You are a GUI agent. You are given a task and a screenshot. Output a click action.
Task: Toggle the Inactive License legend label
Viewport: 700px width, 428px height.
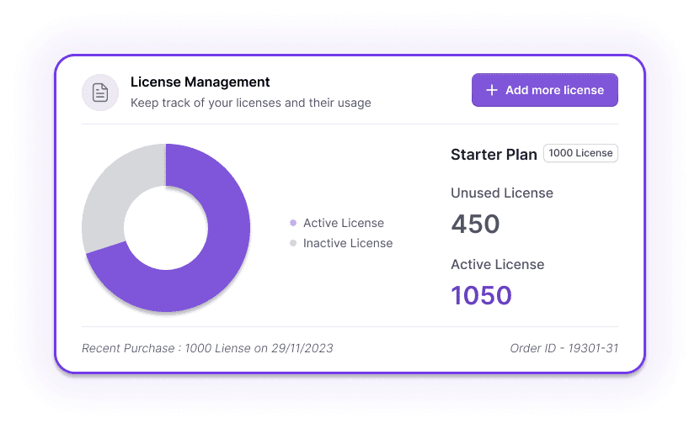[348, 243]
